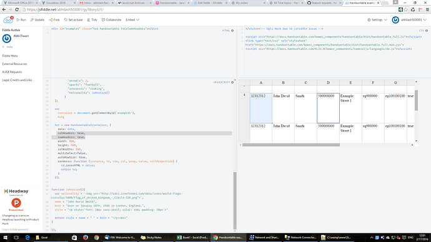Switch to the JavaScript Archives tab
Viewport: 431px width, 242px height.
point(134,2)
